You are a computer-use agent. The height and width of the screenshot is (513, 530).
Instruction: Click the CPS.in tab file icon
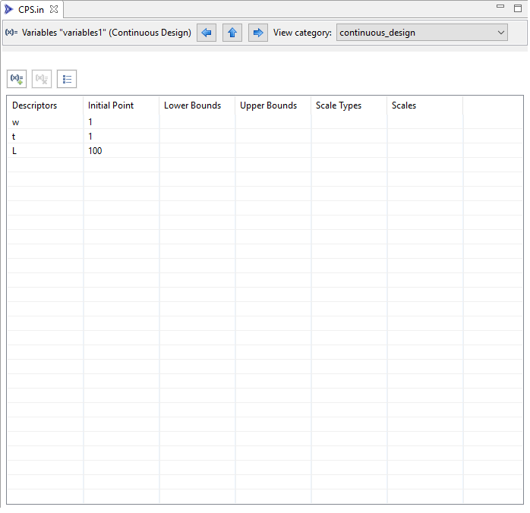pos(9,9)
